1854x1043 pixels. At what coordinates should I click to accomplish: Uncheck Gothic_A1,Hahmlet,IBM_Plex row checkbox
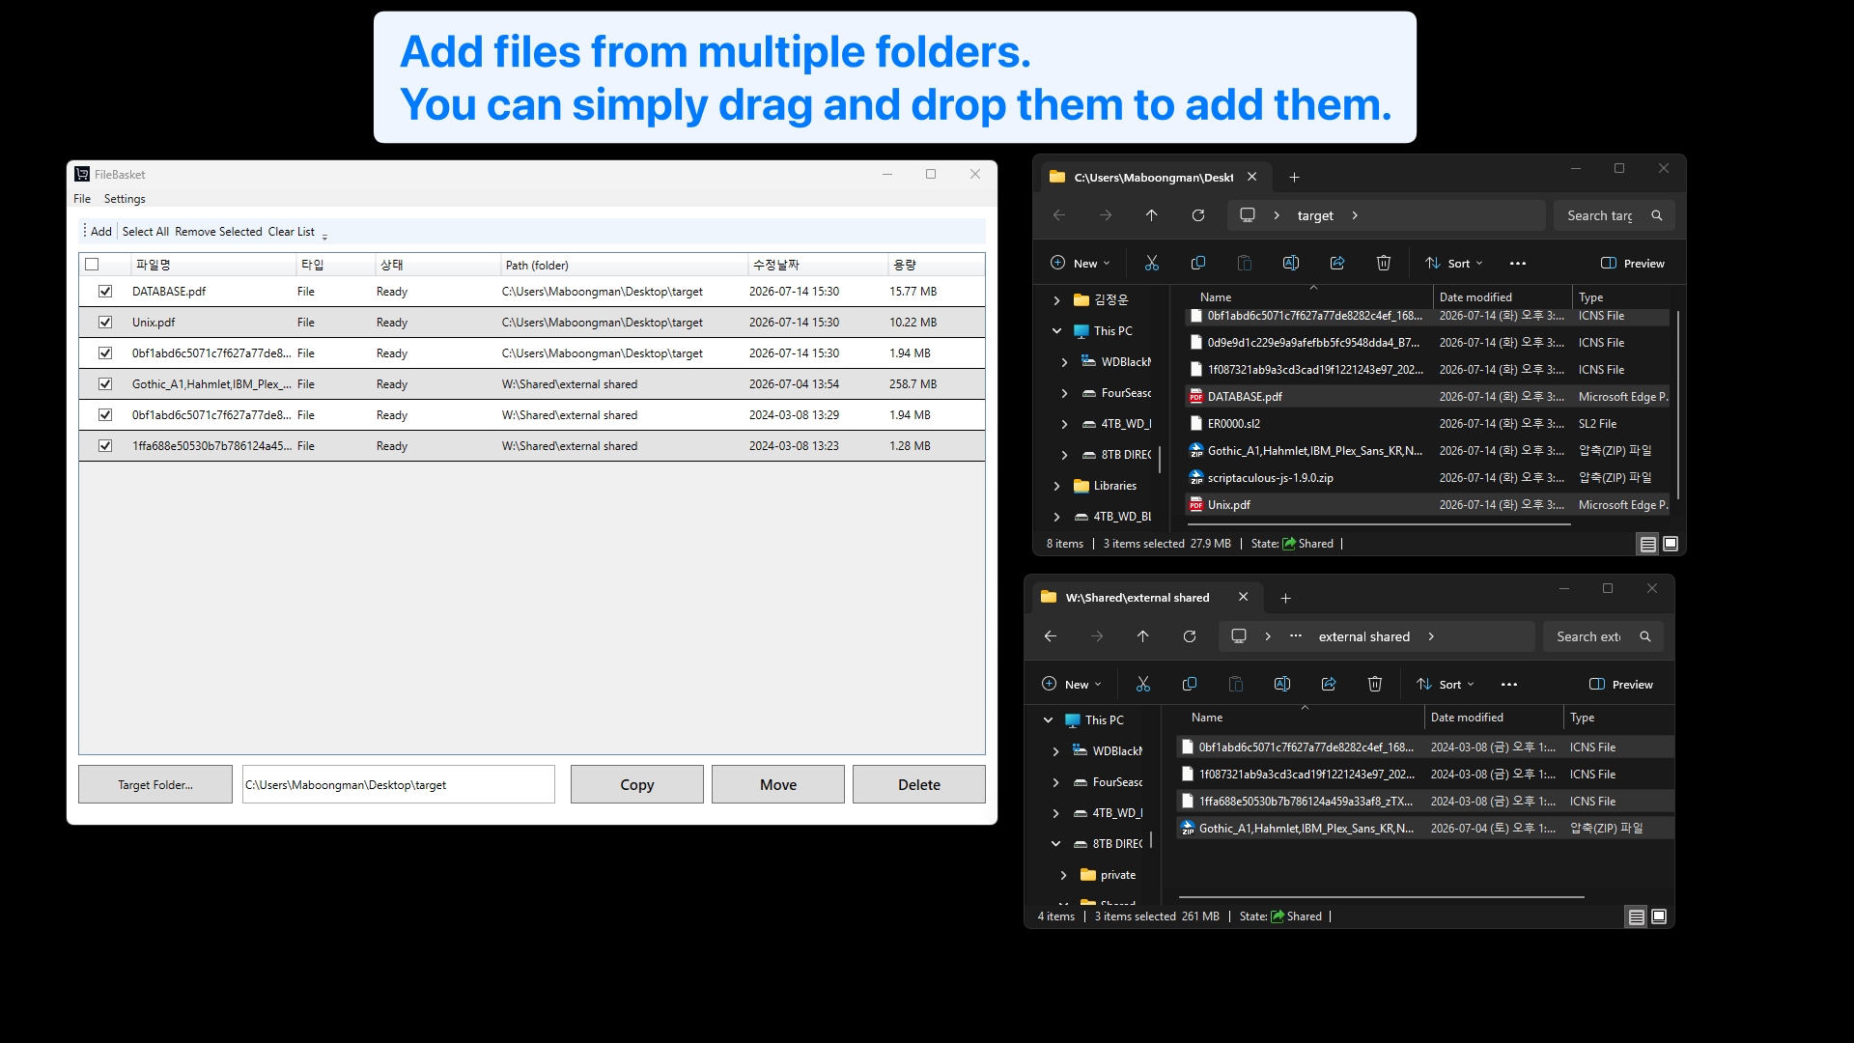coord(105,383)
